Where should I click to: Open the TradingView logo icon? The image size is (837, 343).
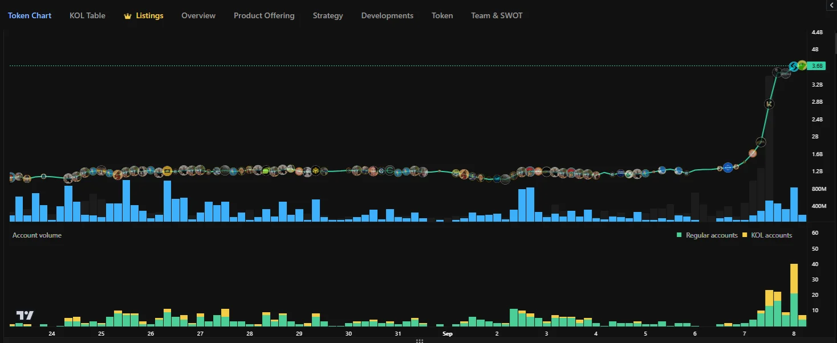coord(25,315)
